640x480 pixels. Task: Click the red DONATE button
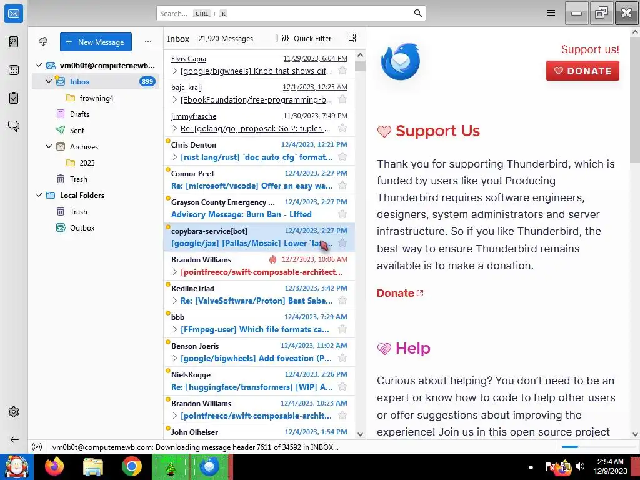tap(582, 71)
